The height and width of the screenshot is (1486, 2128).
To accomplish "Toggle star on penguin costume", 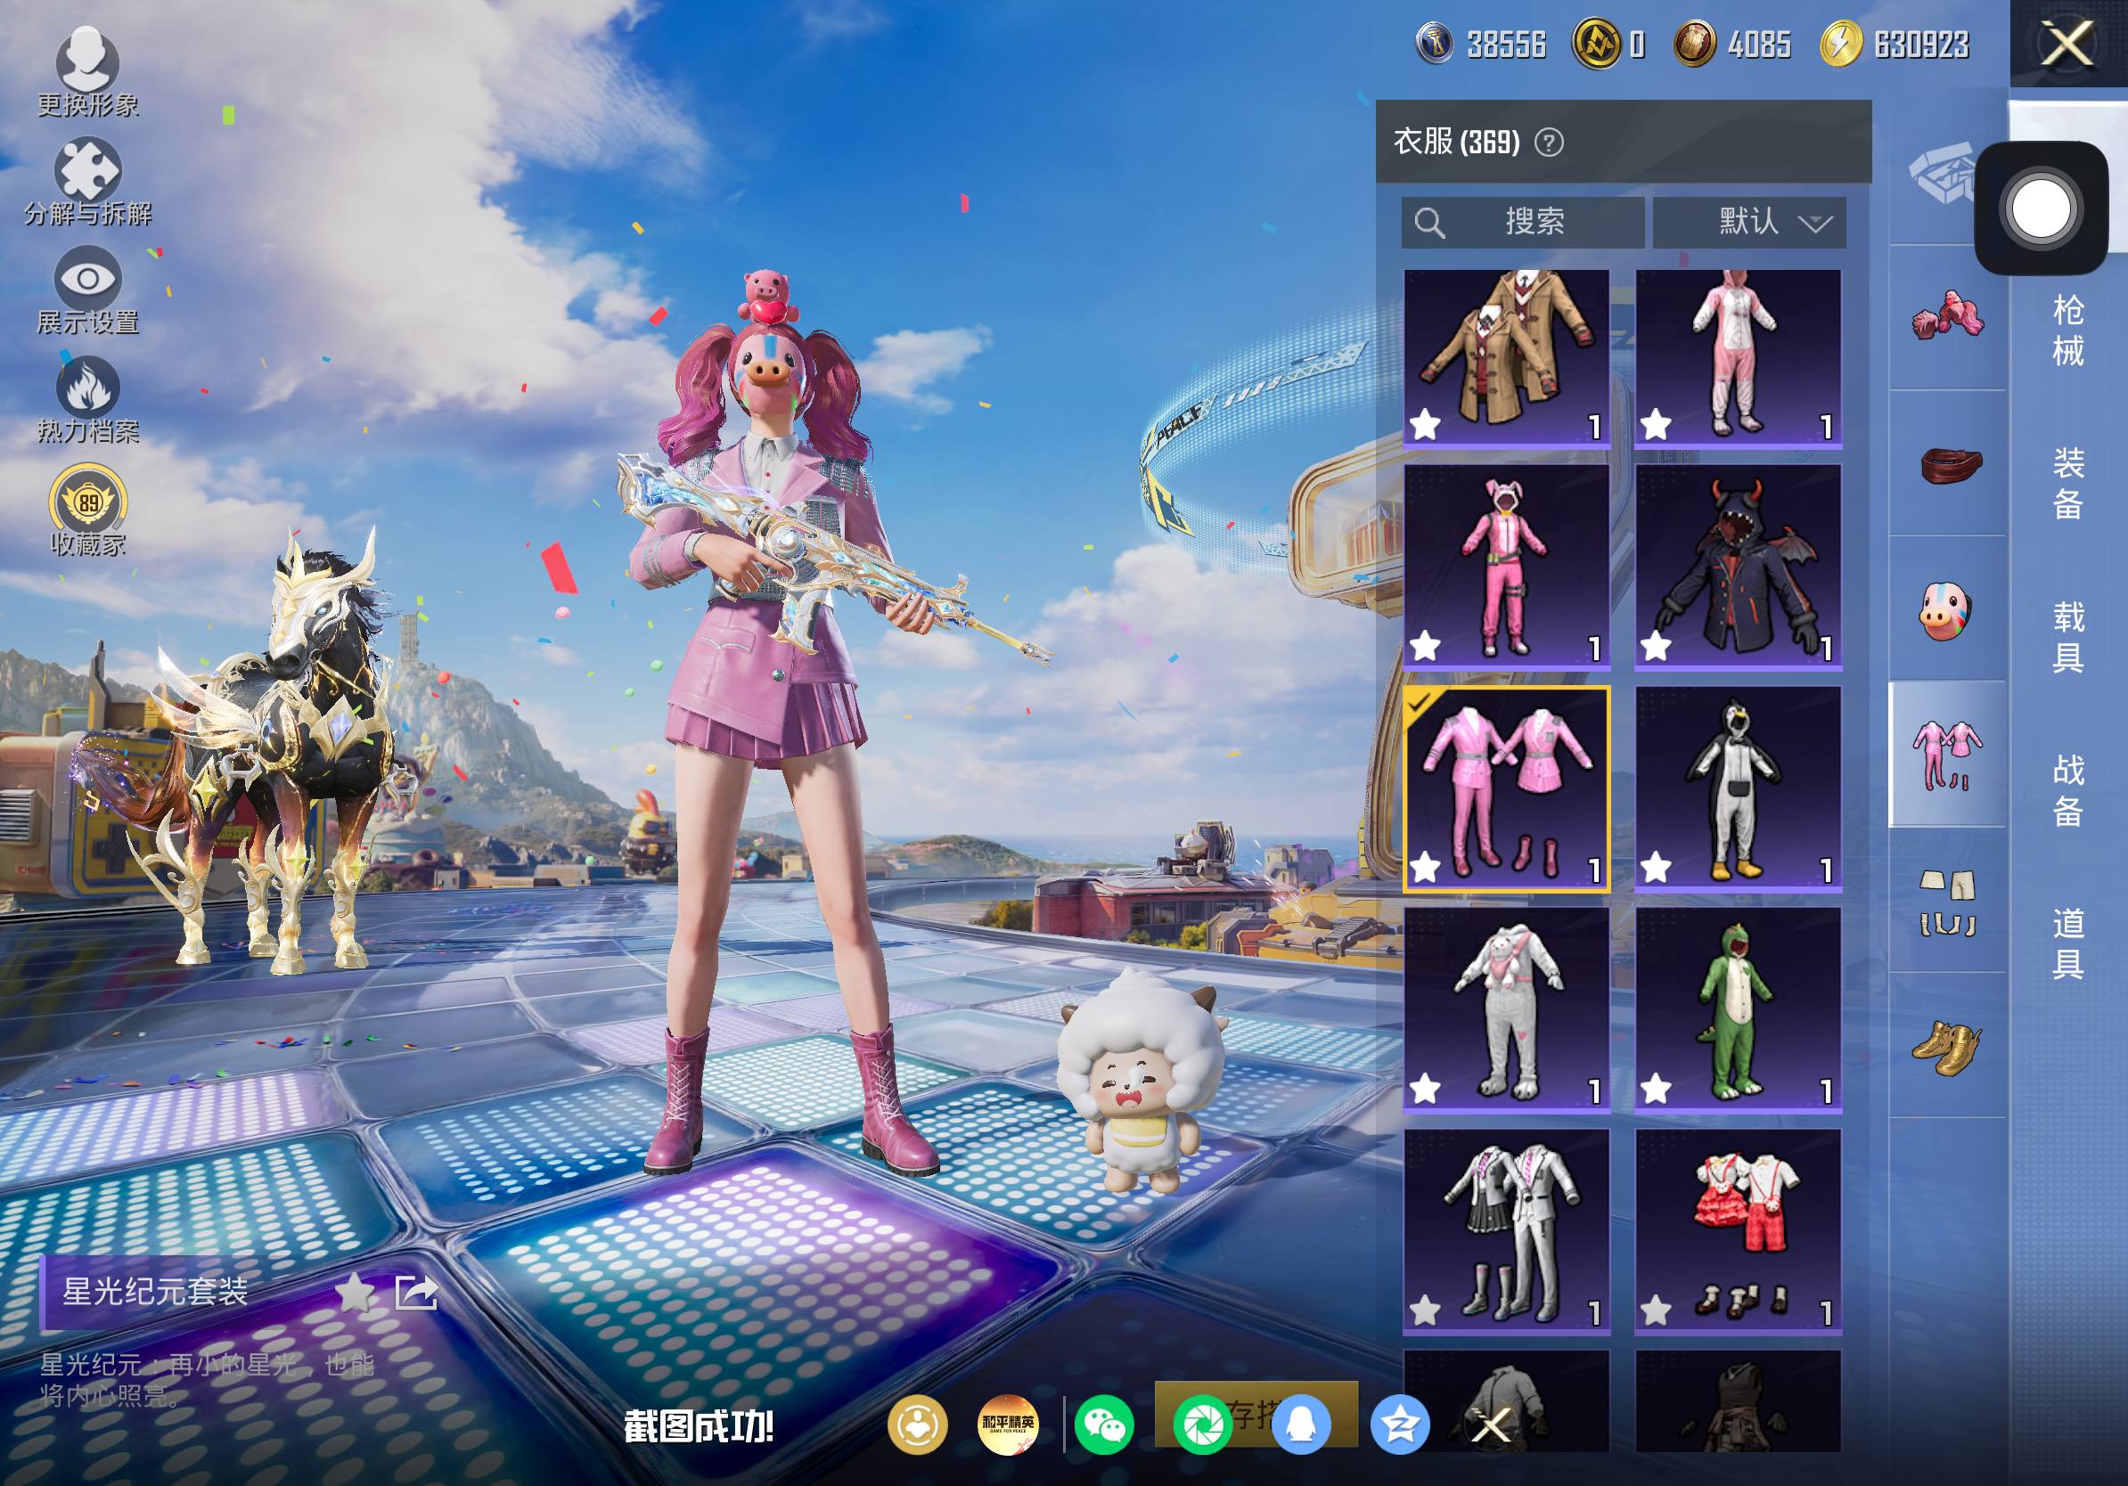I will 1656,868.
